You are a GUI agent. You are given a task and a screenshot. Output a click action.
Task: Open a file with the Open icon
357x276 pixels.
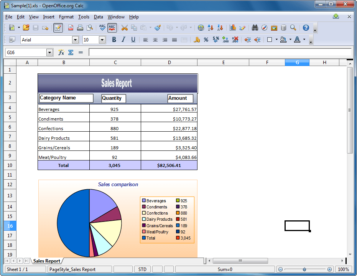(x=26, y=28)
